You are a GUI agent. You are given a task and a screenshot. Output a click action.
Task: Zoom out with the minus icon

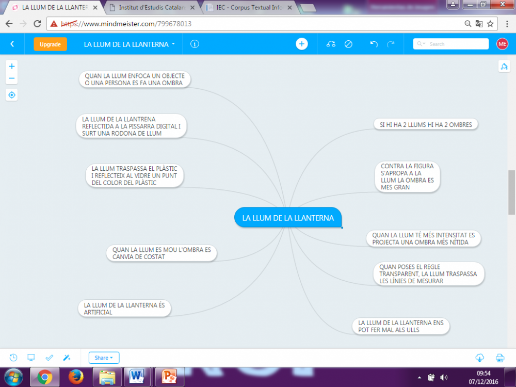[x=12, y=78]
